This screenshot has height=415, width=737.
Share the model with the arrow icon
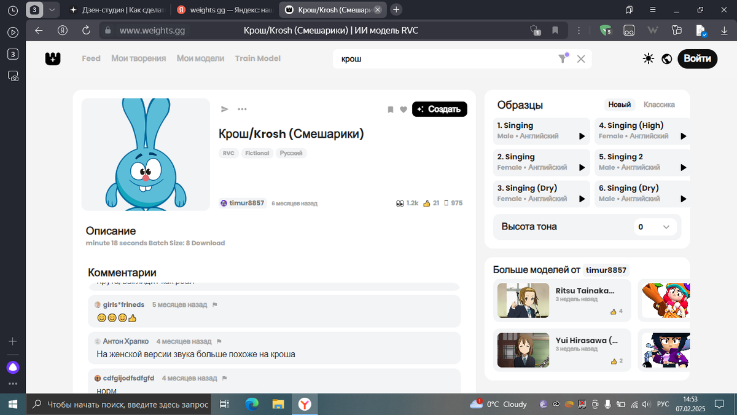pos(225,109)
